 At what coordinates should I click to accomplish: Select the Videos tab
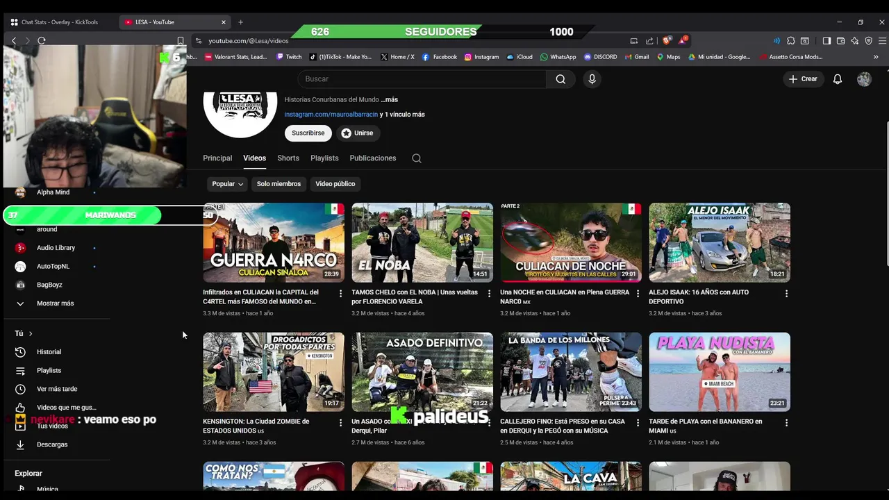tap(254, 158)
